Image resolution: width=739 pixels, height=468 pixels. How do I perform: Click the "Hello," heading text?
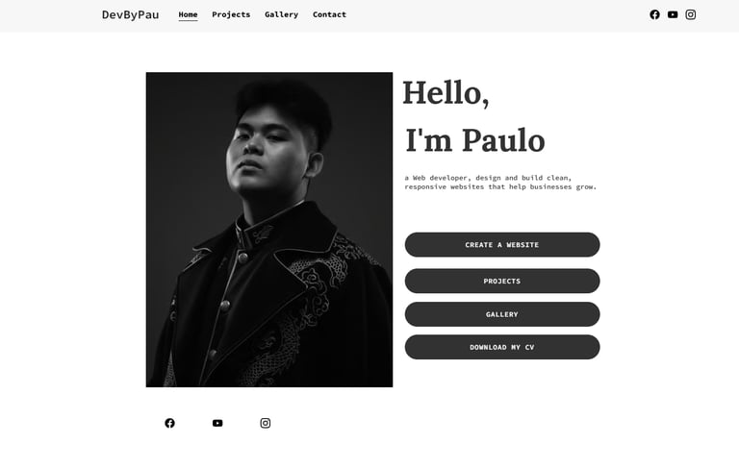(446, 93)
